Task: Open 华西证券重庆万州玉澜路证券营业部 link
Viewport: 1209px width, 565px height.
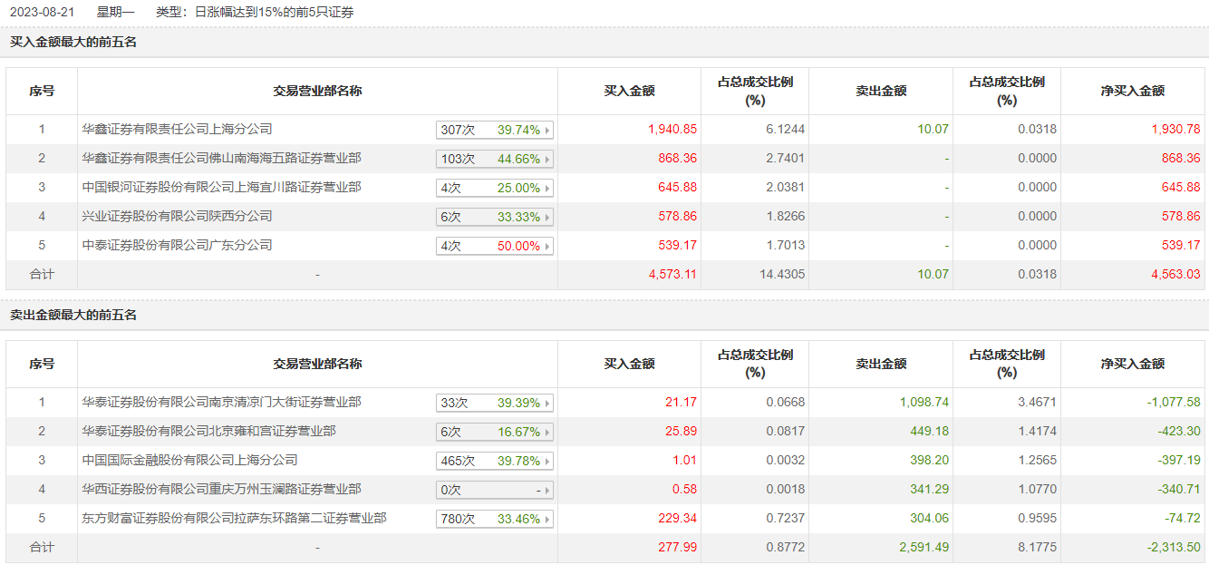Action: tap(221, 490)
